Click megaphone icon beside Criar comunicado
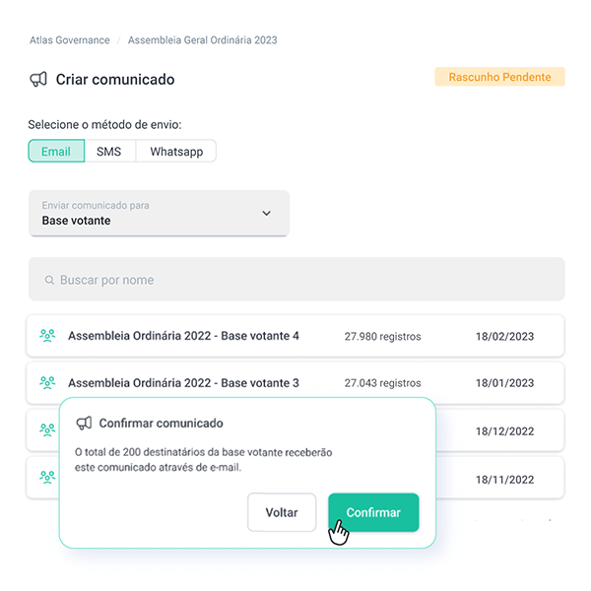Image resolution: width=591 pixels, height=591 pixels. [x=38, y=79]
